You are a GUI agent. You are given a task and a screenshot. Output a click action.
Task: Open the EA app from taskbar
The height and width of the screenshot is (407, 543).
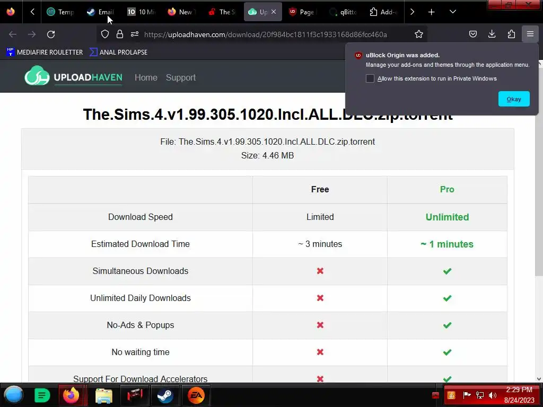pos(196,395)
